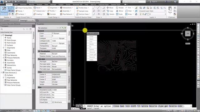Open the Toolbox vertical tab
Image resolution: width=200 pixels, height=112 pixels.
[33, 82]
